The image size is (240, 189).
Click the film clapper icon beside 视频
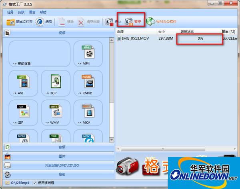point(7,33)
